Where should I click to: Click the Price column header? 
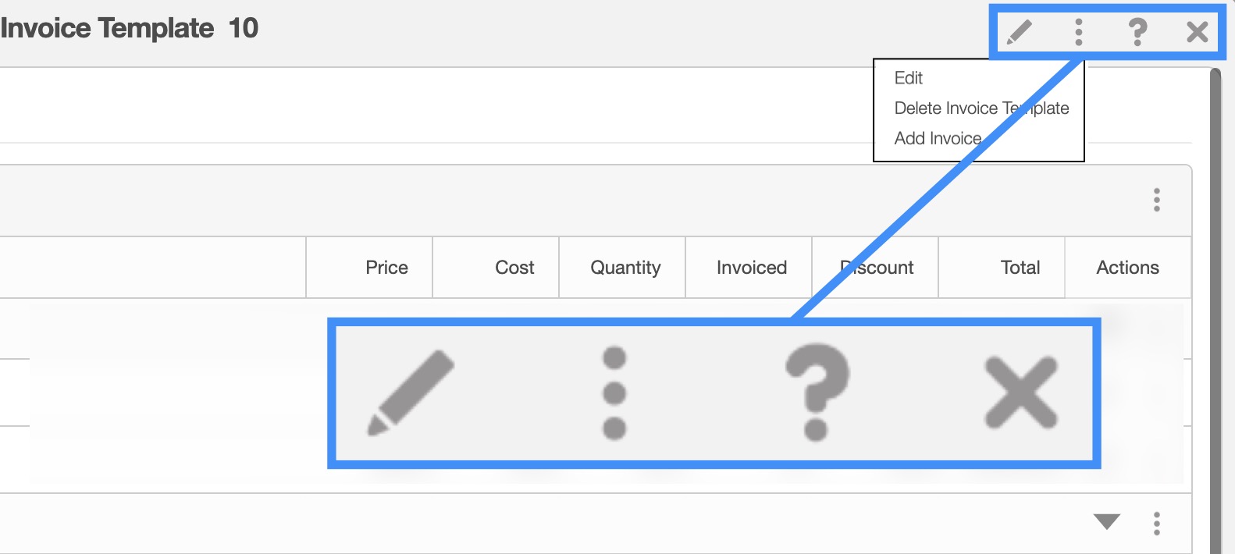point(386,268)
